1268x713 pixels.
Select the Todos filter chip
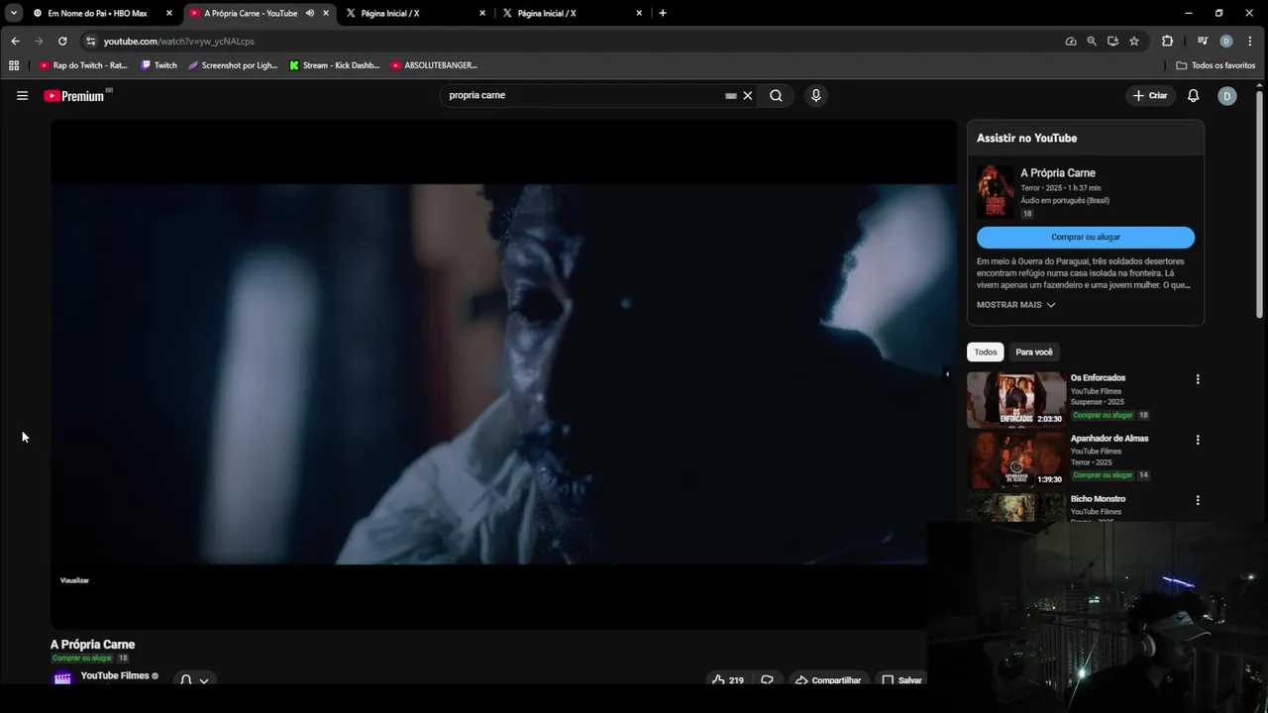(986, 353)
